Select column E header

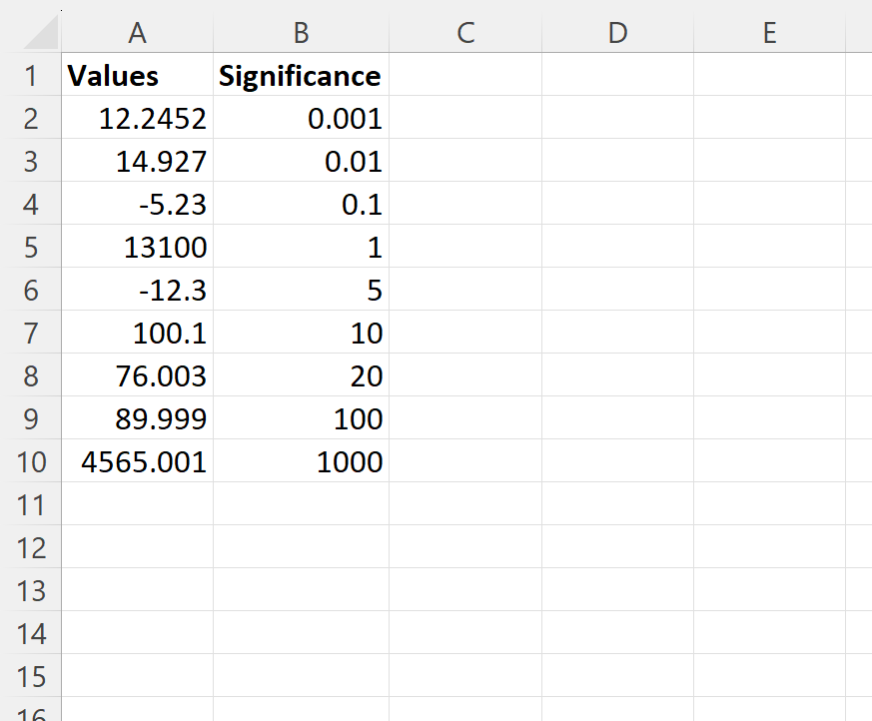click(770, 33)
